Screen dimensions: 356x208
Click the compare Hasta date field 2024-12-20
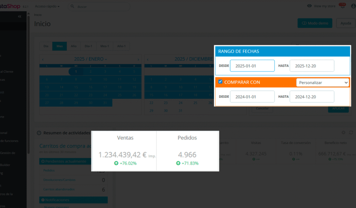tap(311, 97)
